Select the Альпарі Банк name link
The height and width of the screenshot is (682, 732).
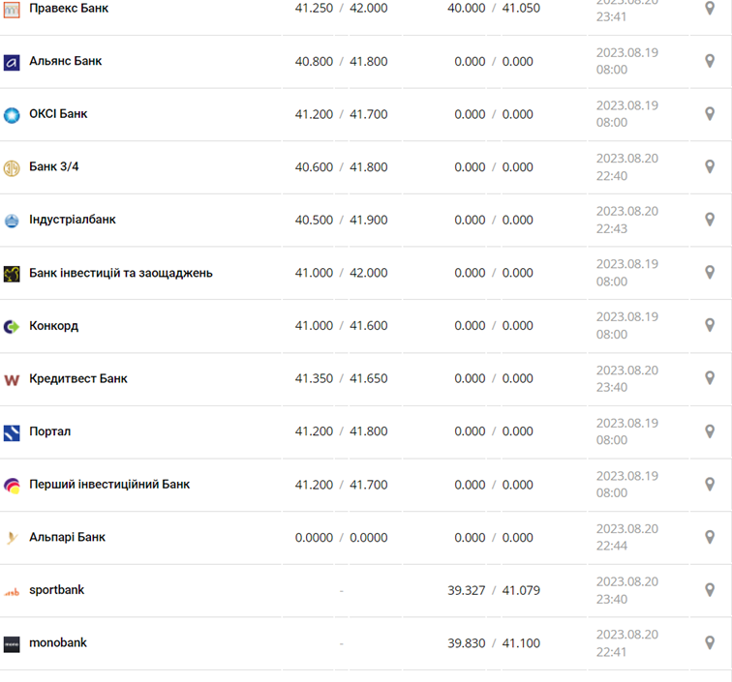click(68, 537)
